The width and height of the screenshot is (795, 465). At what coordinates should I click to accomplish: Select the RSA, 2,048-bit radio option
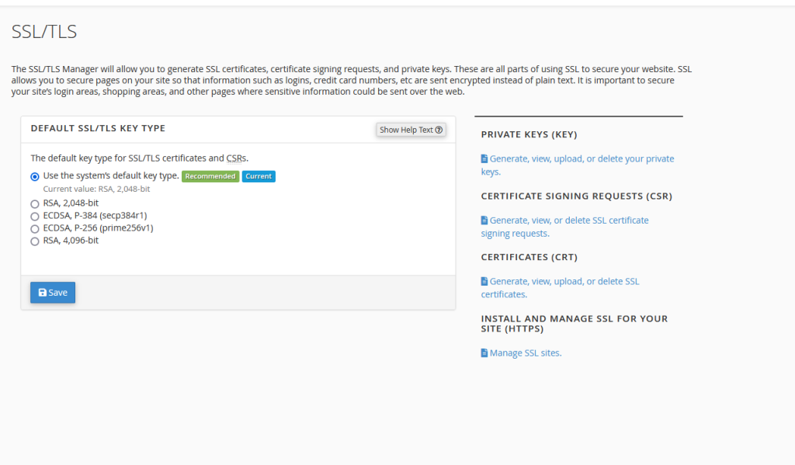[x=34, y=203]
